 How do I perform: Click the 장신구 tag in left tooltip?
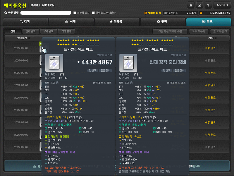point(92,71)
